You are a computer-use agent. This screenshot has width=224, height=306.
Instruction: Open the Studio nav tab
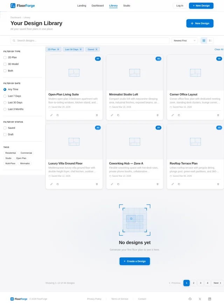click(126, 6)
